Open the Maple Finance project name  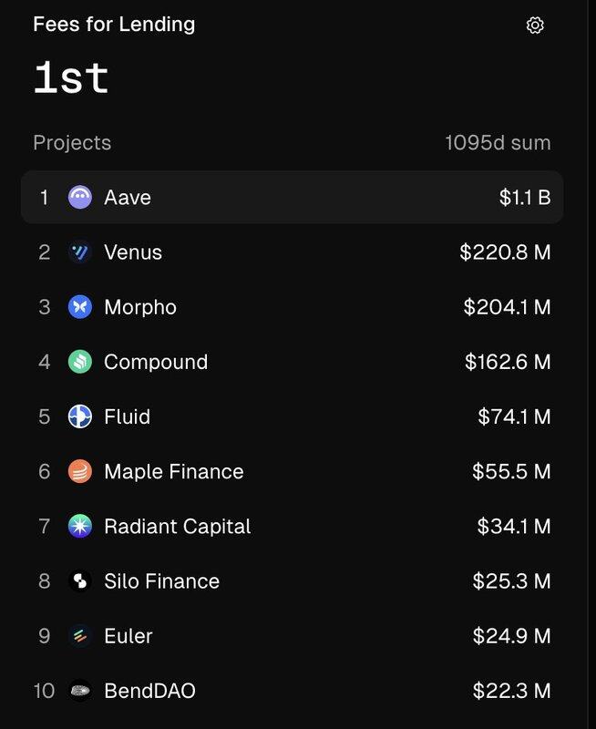click(174, 472)
